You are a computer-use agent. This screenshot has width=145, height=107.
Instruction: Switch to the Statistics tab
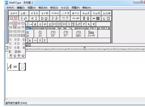coord(37,28)
